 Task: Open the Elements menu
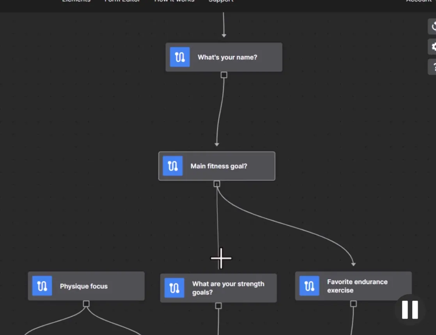(x=76, y=2)
